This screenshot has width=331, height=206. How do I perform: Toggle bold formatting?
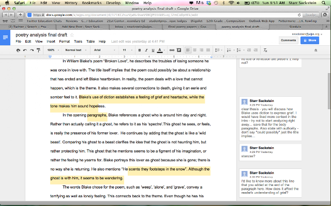coord(140,50)
